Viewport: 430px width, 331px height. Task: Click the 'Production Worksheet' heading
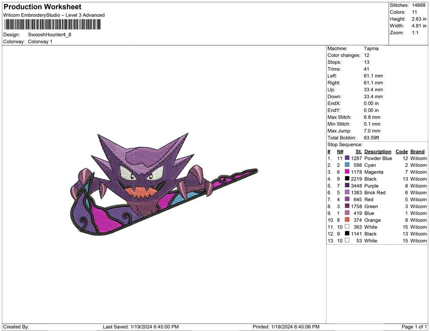[x=43, y=7]
